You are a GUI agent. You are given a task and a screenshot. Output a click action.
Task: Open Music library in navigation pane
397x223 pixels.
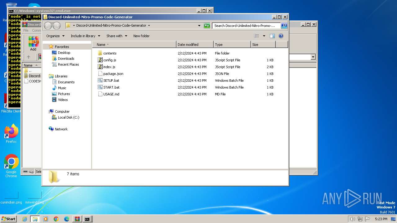tap(62, 88)
